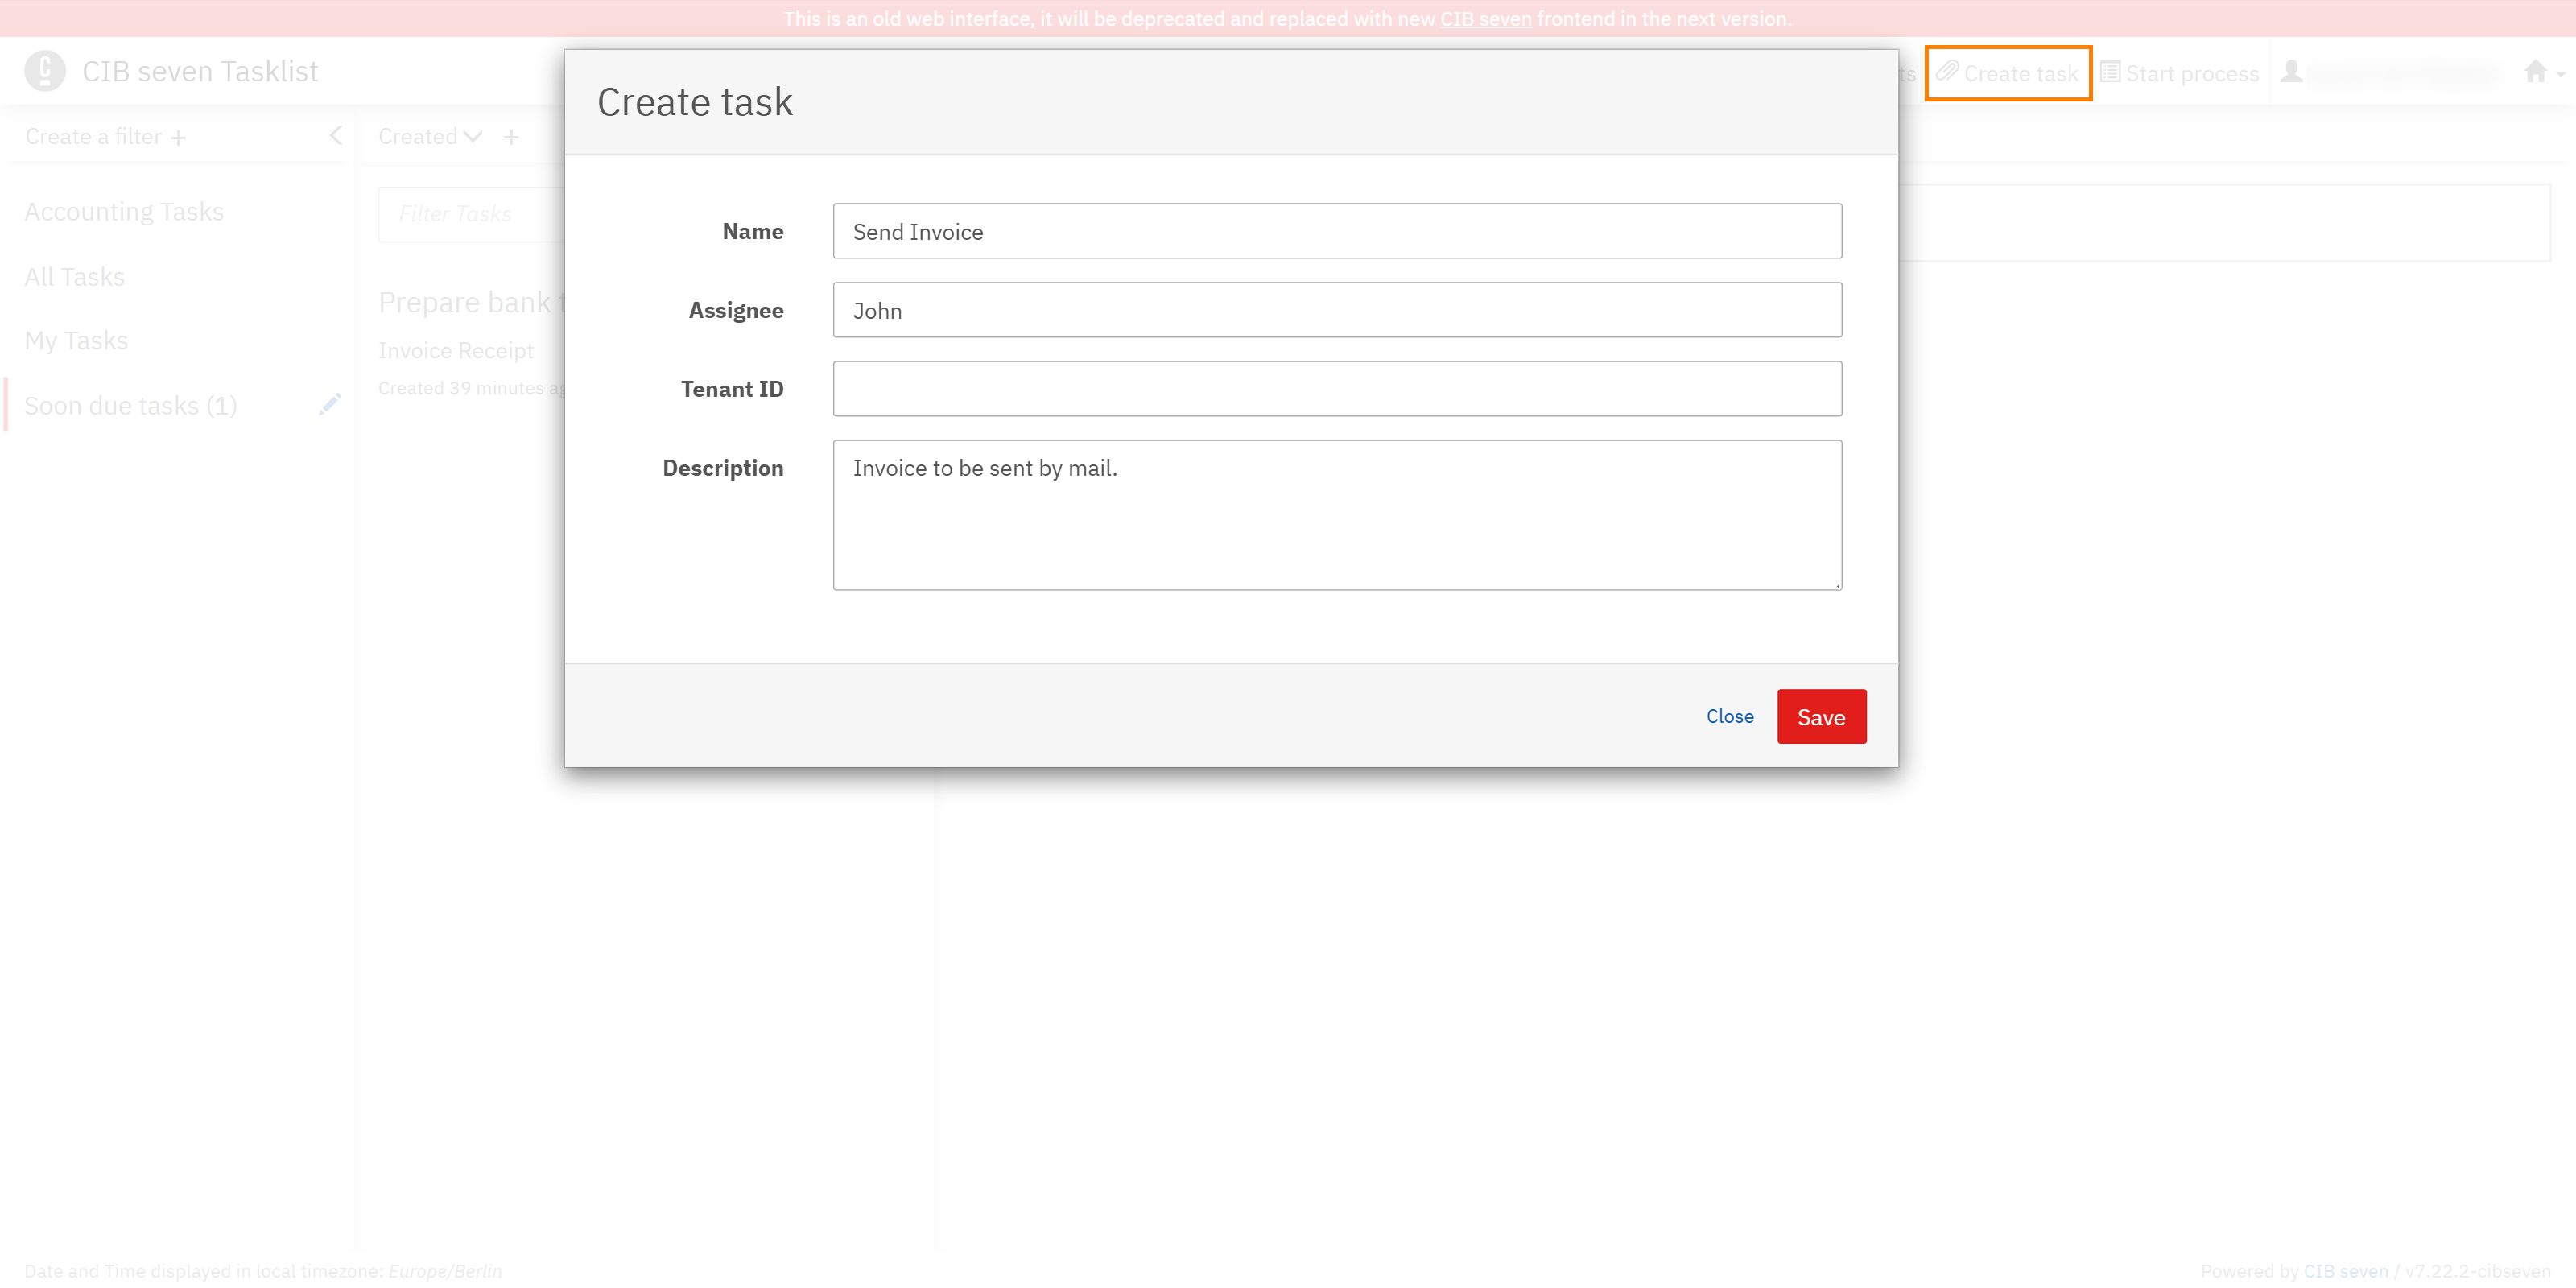Click the paperclip Create task icon
Screen dimensions: 2576x1288
click(1946, 72)
